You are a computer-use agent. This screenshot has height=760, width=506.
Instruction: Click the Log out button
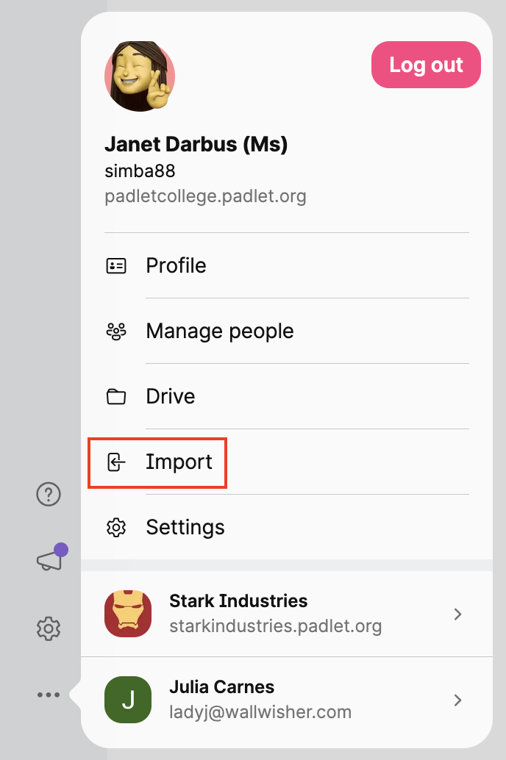pyautogui.click(x=426, y=65)
